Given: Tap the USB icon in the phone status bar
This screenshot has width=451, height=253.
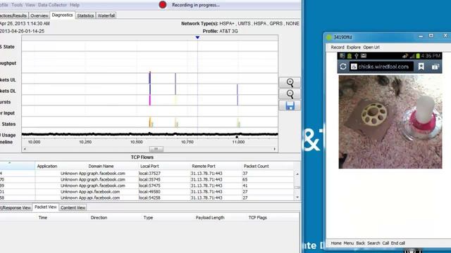Looking at the screenshot, I should (x=357, y=56).
